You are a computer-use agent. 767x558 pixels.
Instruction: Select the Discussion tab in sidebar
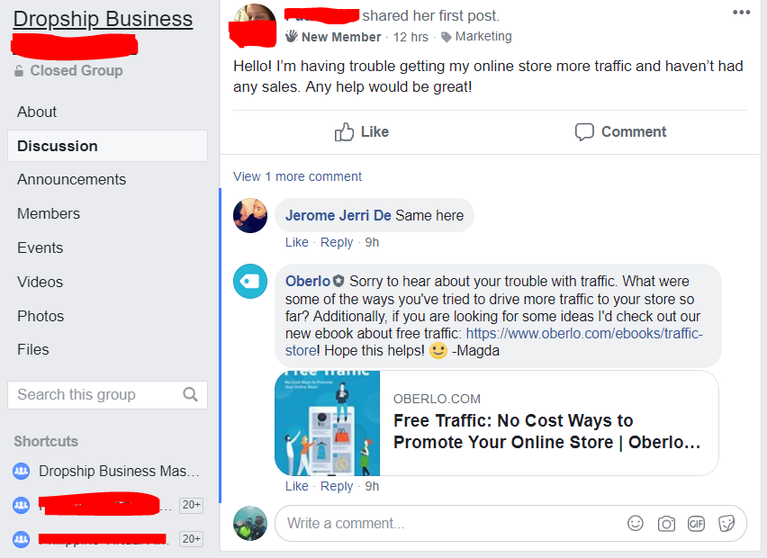[x=108, y=146]
